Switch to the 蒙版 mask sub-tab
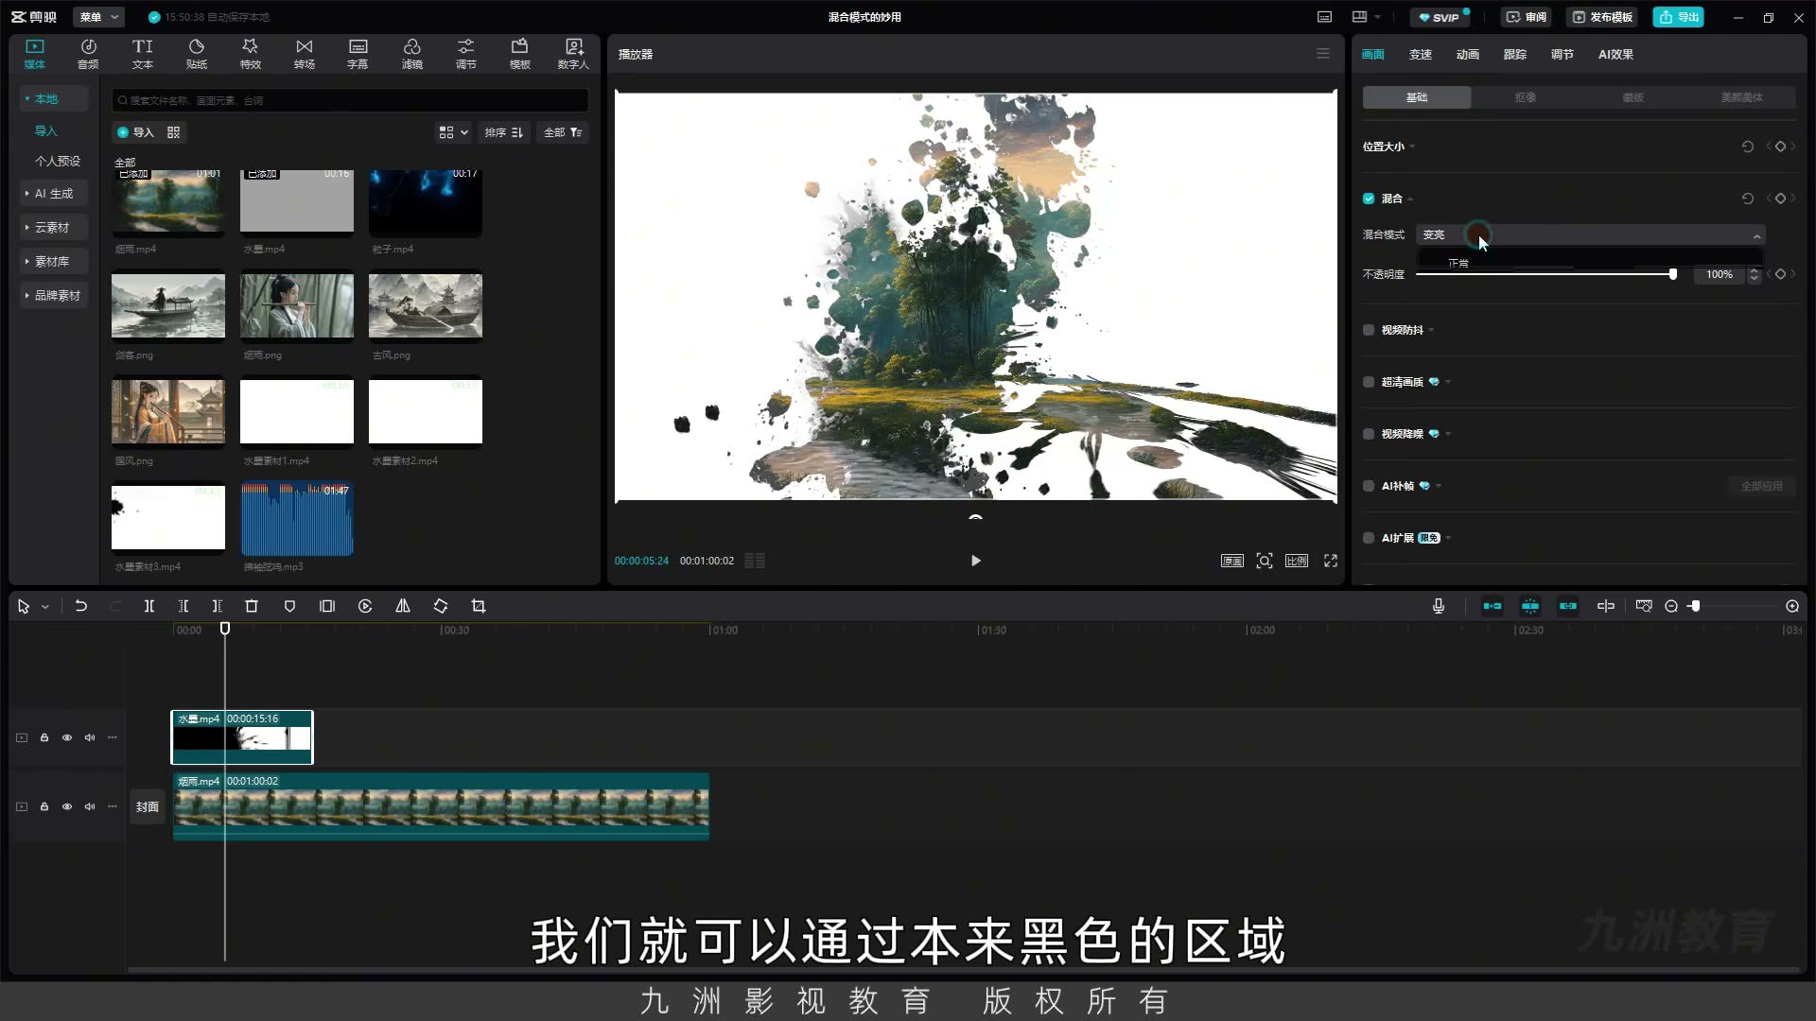This screenshot has height=1021, width=1816. click(x=1633, y=97)
